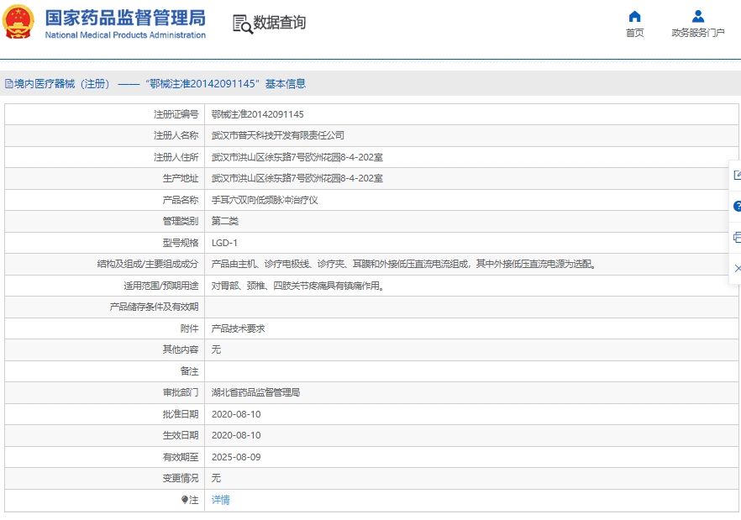Click the 审批部门 row label
The image size is (741, 520).
coord(181,392)
